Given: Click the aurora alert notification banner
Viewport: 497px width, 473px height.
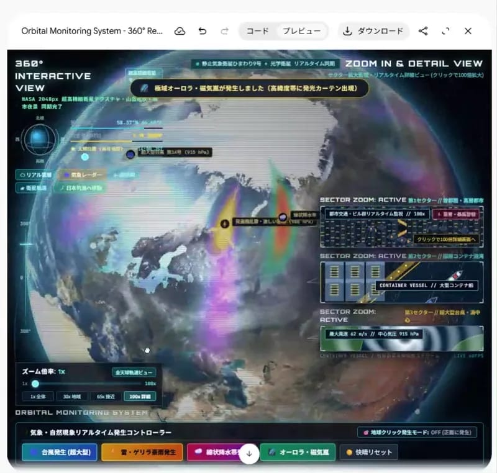Looking at the screenshot, I should point(250,88).
